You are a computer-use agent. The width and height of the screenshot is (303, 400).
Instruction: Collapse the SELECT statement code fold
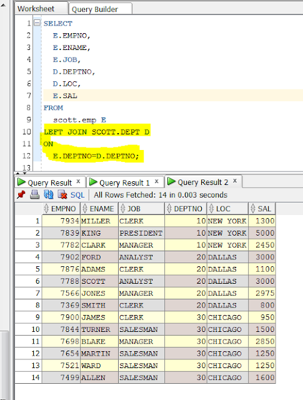(x=37, y=23)
